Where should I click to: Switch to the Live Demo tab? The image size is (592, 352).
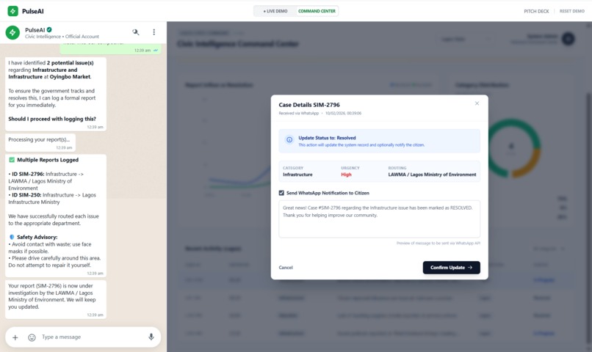[x=275, y=11]
